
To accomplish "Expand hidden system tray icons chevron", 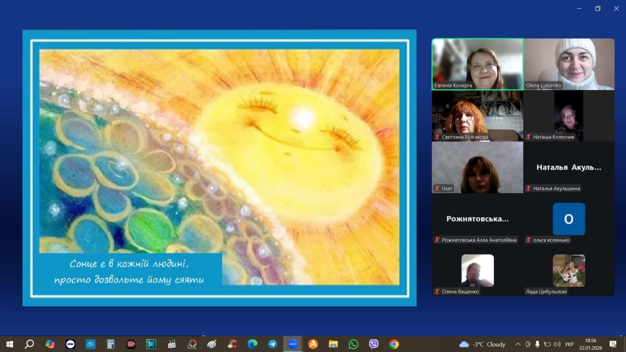I will tap(518, 344).
